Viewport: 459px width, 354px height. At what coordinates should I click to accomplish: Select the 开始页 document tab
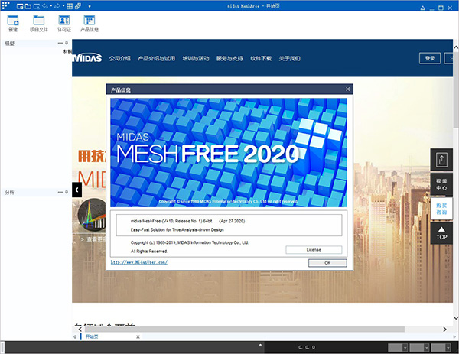[92, 336]
